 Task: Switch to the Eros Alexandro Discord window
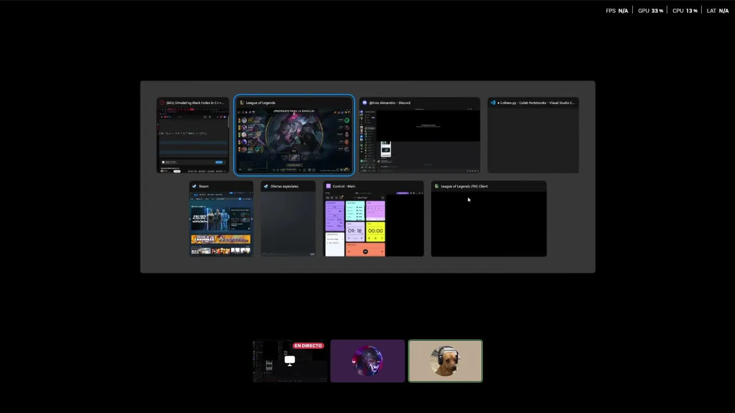click(419, 135)
